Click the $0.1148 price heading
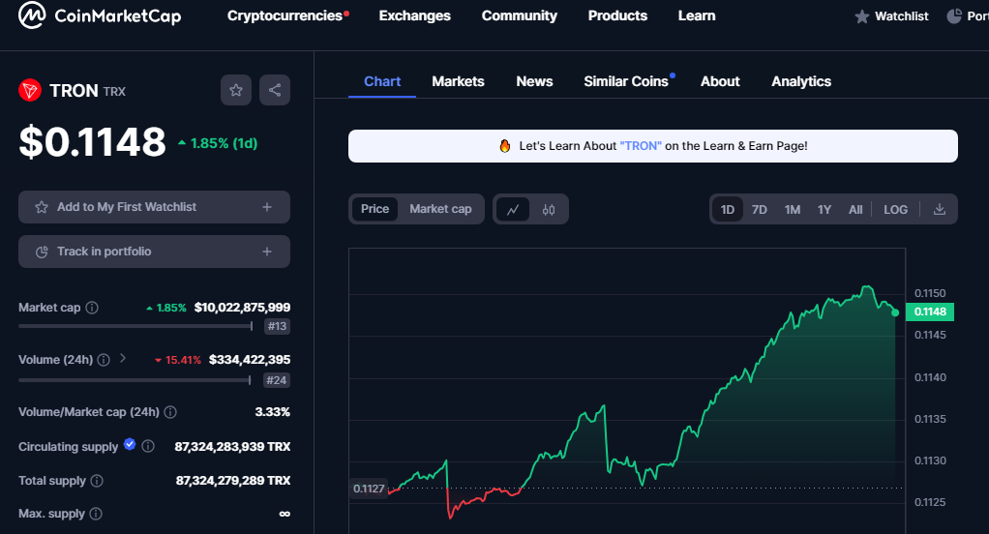Viewport: 989px width, 534px height. tap(92, 141)
